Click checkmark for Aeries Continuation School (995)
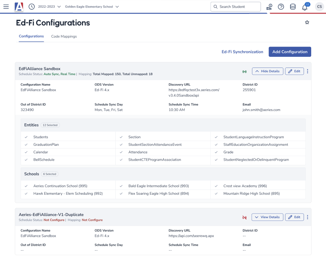The width and height of the screenshot is (326, 275). [x=26, y=186]
